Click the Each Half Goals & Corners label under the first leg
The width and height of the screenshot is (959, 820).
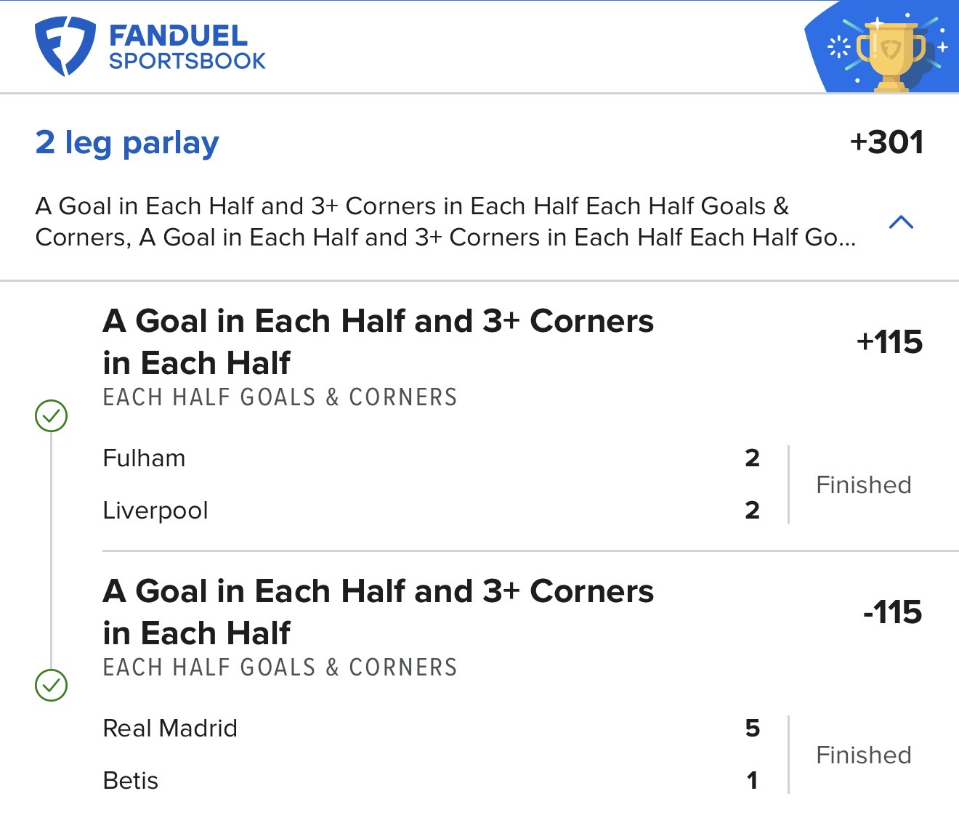[x=280, y=397]
